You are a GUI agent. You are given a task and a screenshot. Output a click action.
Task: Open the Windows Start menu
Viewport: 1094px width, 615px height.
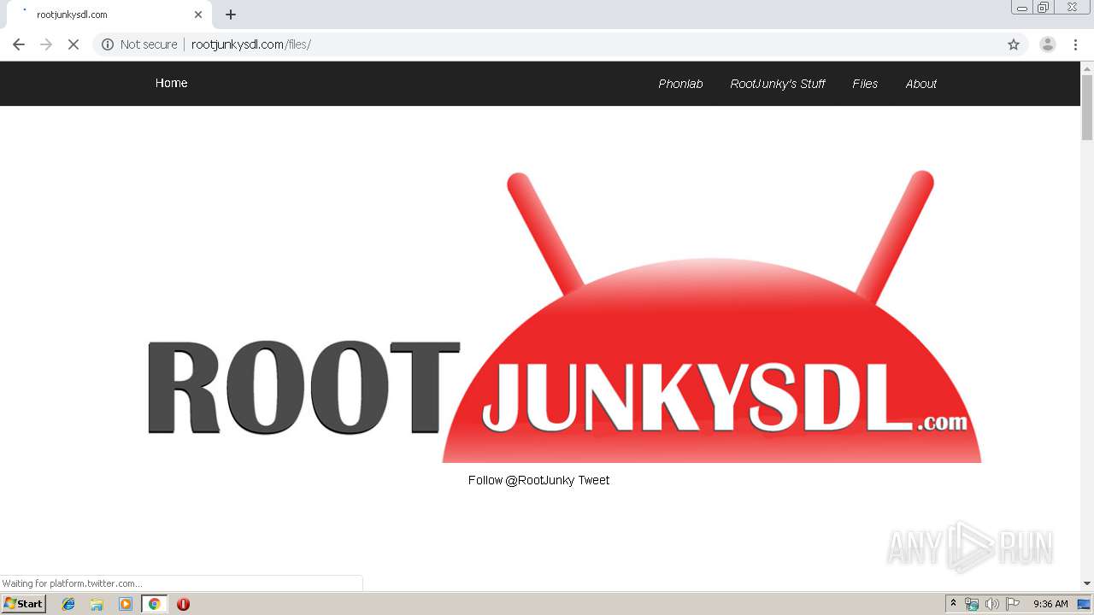point(24,604)
